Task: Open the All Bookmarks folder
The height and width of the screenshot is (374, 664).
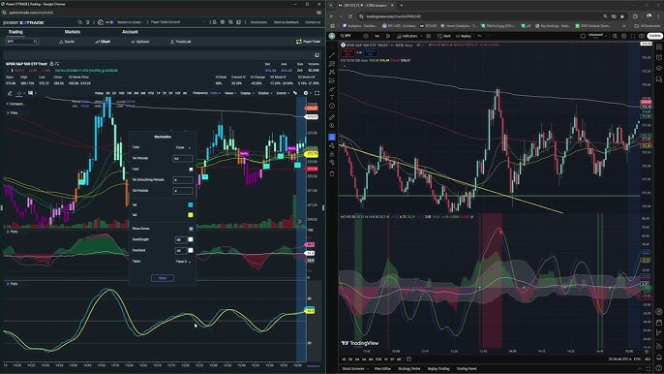Action: point(647,26)
